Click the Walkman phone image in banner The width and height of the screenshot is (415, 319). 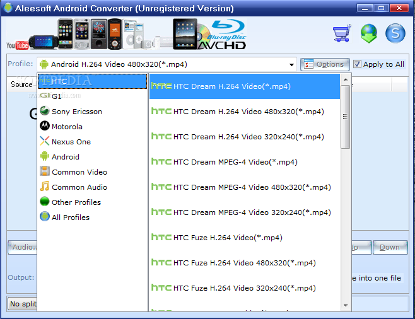(115, 34)
